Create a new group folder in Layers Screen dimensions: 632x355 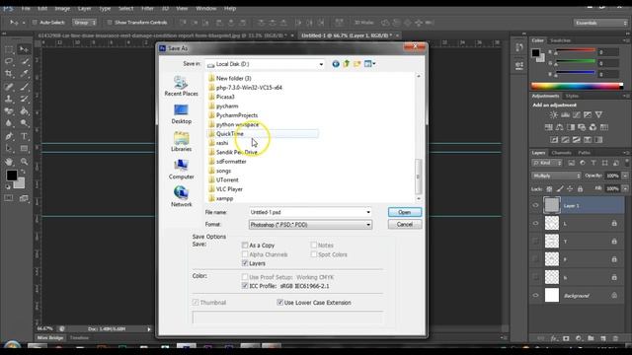591,338
